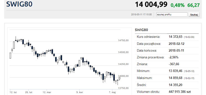Image resolution: width=206 pixels, height=95 pixels.
Task: Click the Wolumen obrotu value
Action: 180,92
